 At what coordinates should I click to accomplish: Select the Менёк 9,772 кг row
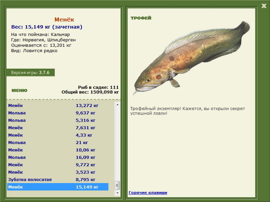tap(58, 165)
